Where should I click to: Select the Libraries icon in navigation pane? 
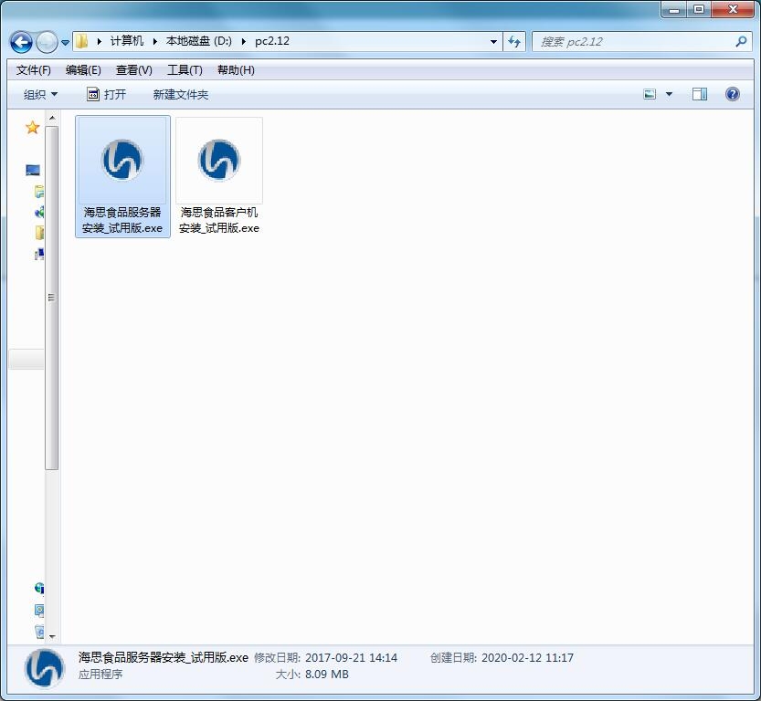[39, 192]
